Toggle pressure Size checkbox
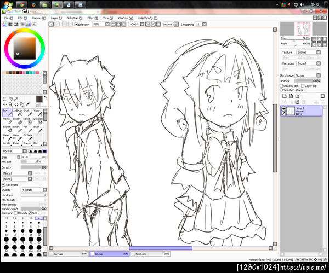This screenshot has height=273, width=329. coord(30,213)
